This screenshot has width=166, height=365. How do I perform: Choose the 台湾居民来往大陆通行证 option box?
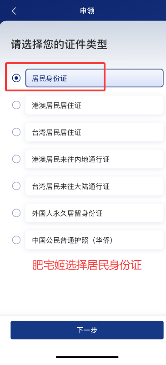pyautogui.click(x=95, y=186)
